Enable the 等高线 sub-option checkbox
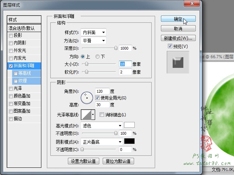This screenshot has width=234, height=175. pyautogui.click(x=16, y=73)
